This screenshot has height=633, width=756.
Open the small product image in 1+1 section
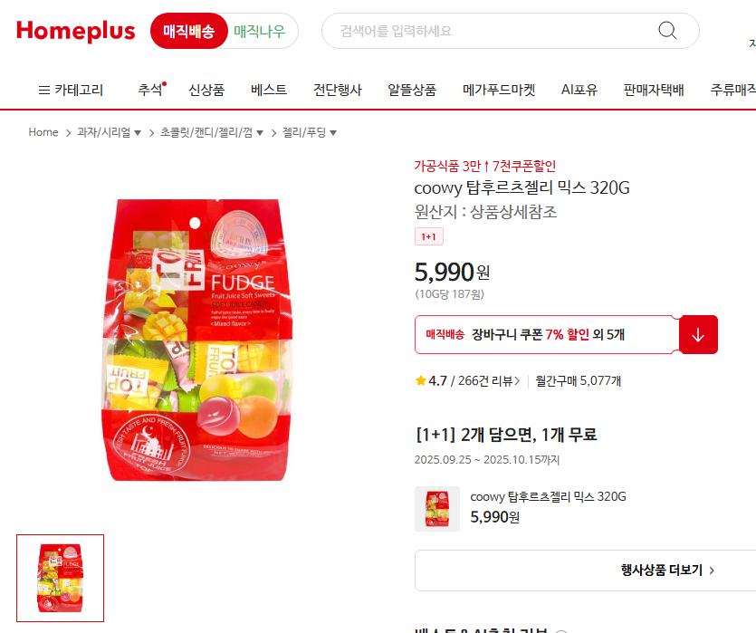(437, 509)
